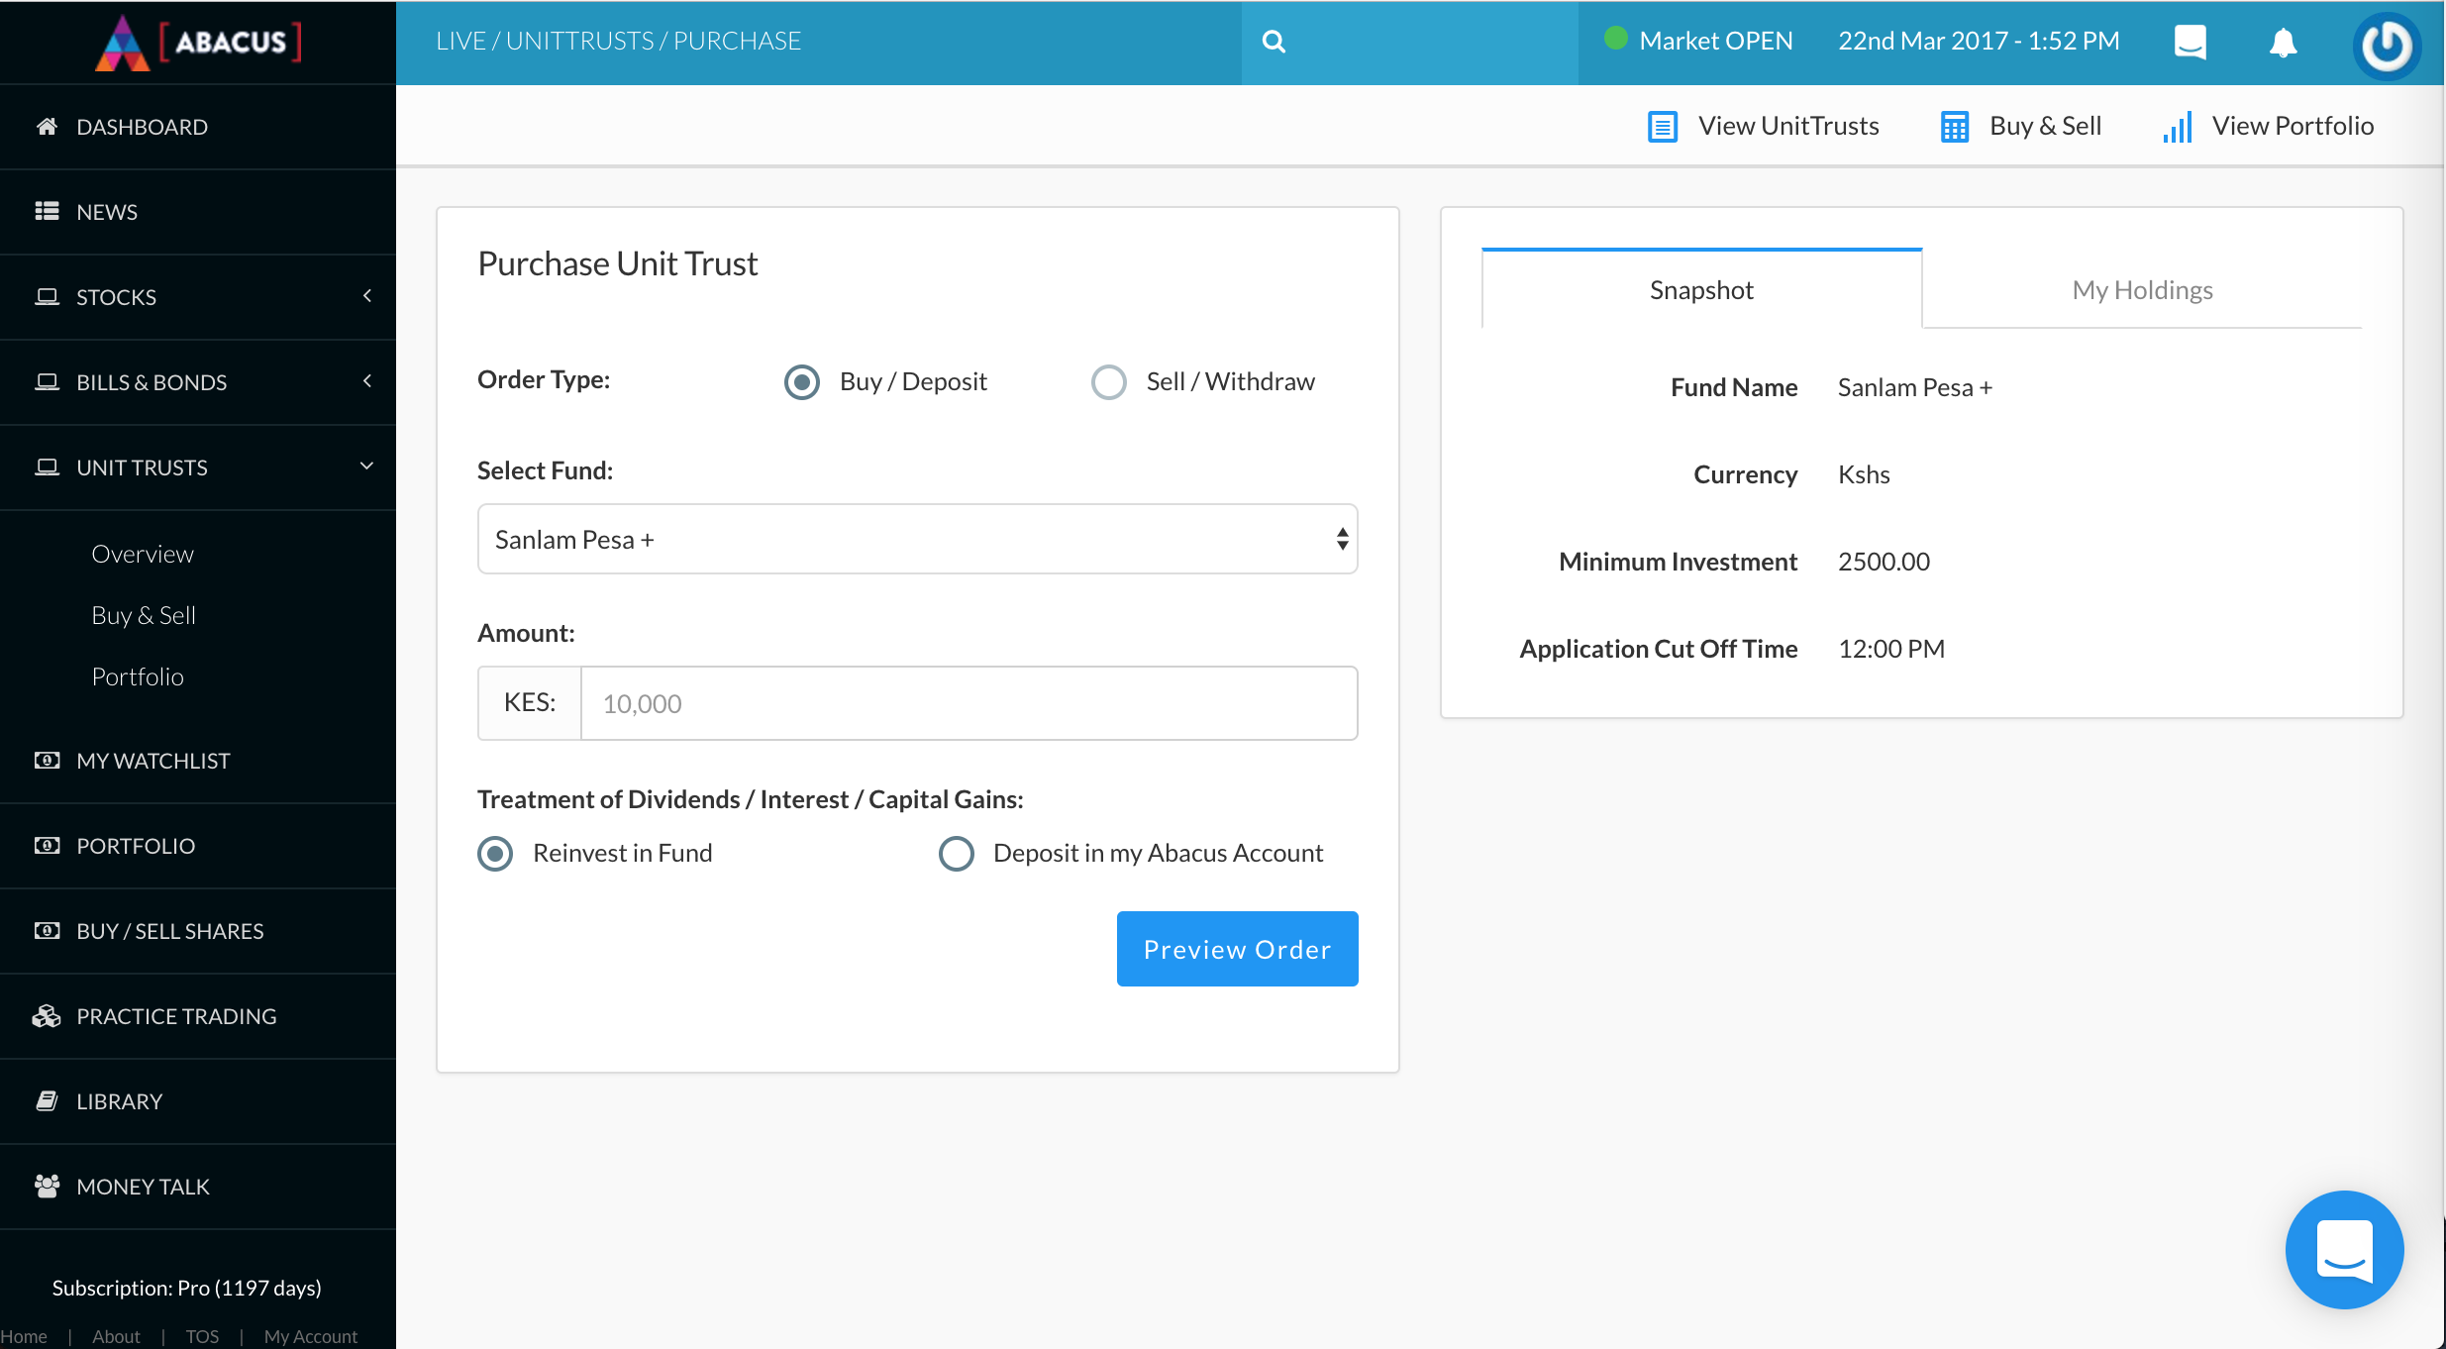This screenshot has width=2446, height=1349.
Task: Click the News section icon
Action: 45,211
